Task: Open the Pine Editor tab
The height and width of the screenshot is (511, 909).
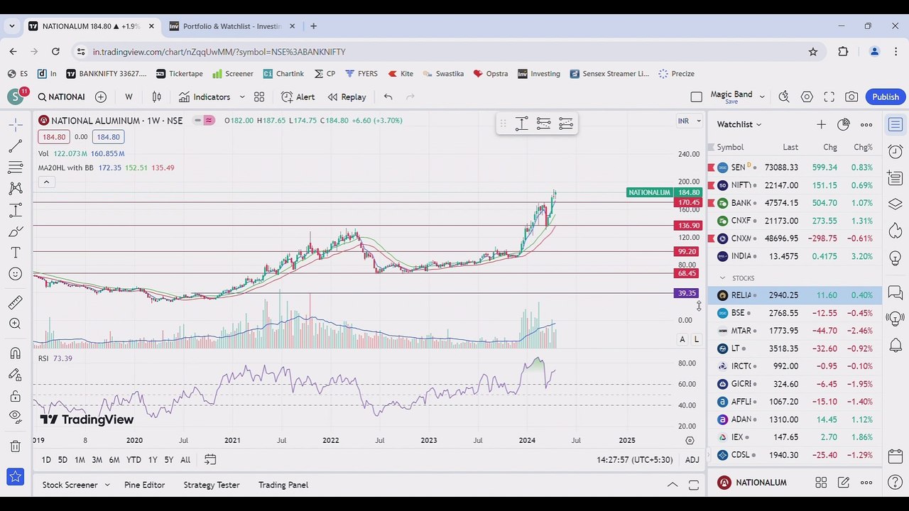Action: click(144, 485)
